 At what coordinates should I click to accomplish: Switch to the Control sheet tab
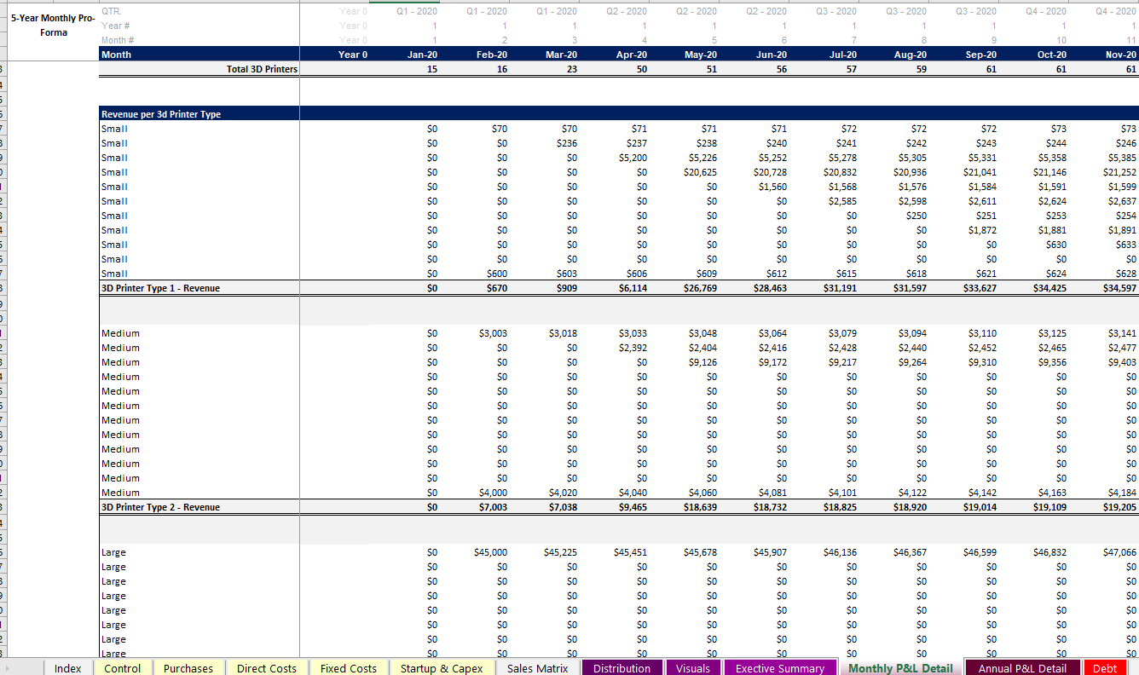click(x=122, y=668)
